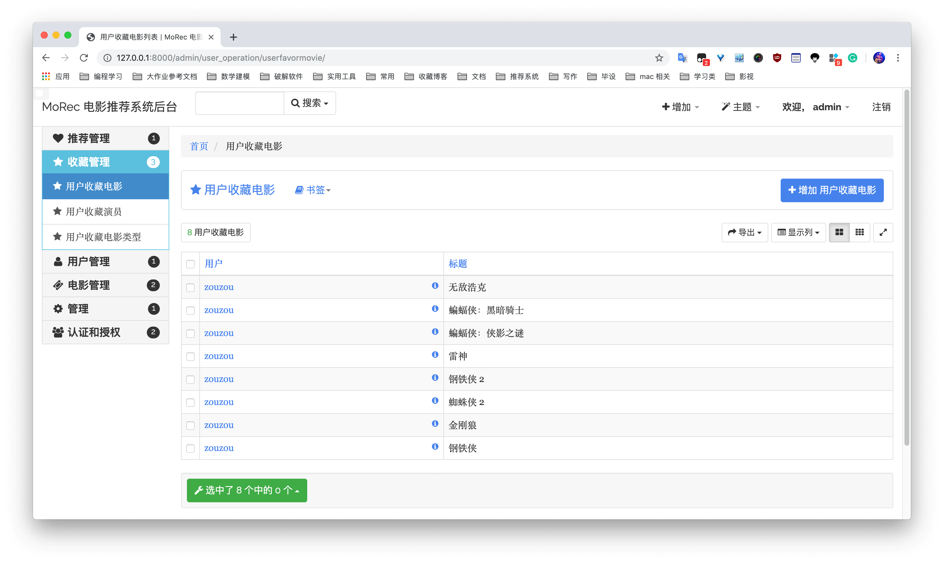
Task: Select the checkbox for 钢铁侠 2
Action: (x=190, y=380)
